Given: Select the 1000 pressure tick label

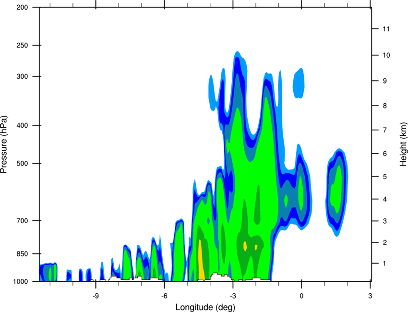Looking at the screenshot, I should coord(21,281).
